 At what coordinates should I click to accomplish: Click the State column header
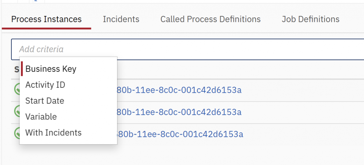click(16, 69)
